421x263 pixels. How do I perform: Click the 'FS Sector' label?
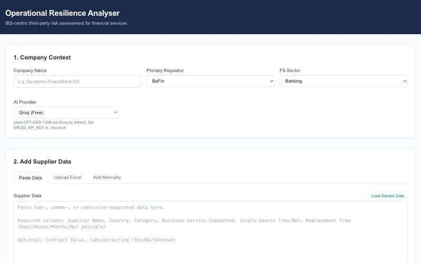[290, 70]
